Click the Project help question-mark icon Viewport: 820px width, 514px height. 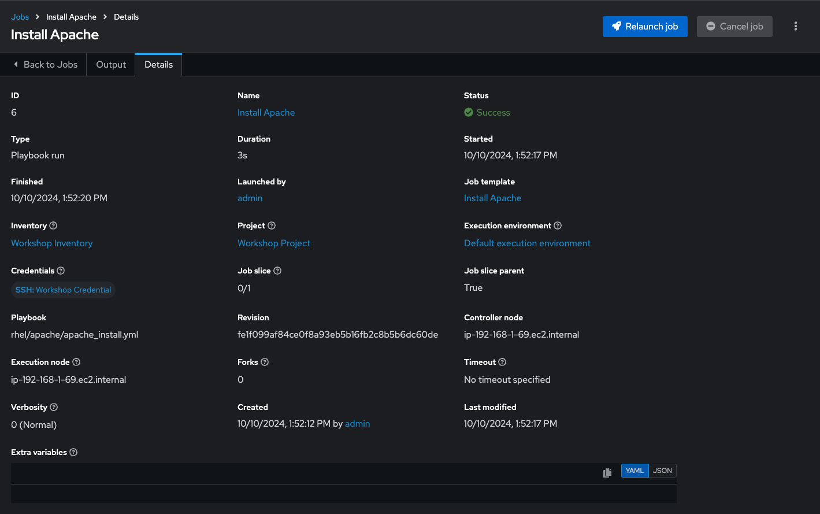coord(272,226)
